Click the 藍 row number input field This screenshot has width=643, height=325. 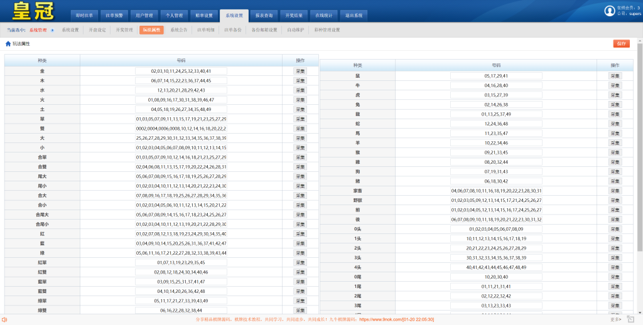181,243
